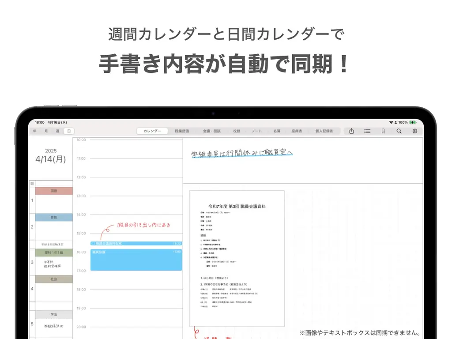Tap the bookmark icon in the top bar
Image resolution: width=452 pixels, height=339 pixels.
click(x=383, y=131)
